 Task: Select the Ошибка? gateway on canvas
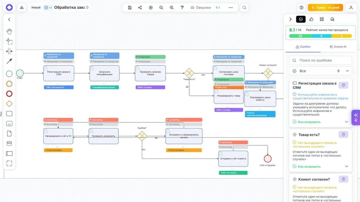(142, 136)
